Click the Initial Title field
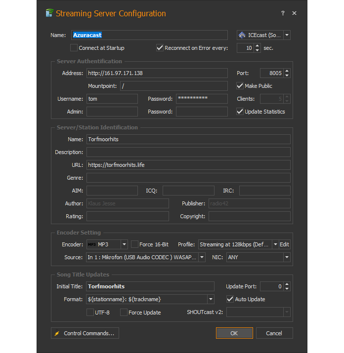 pyautogui.click(x=150, y=286)
